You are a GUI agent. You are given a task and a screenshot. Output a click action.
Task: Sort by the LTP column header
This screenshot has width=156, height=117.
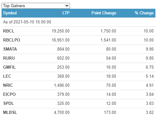point(66,13)
